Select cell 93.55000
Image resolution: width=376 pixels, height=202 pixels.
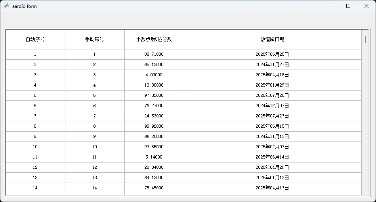tap(154, 147)
